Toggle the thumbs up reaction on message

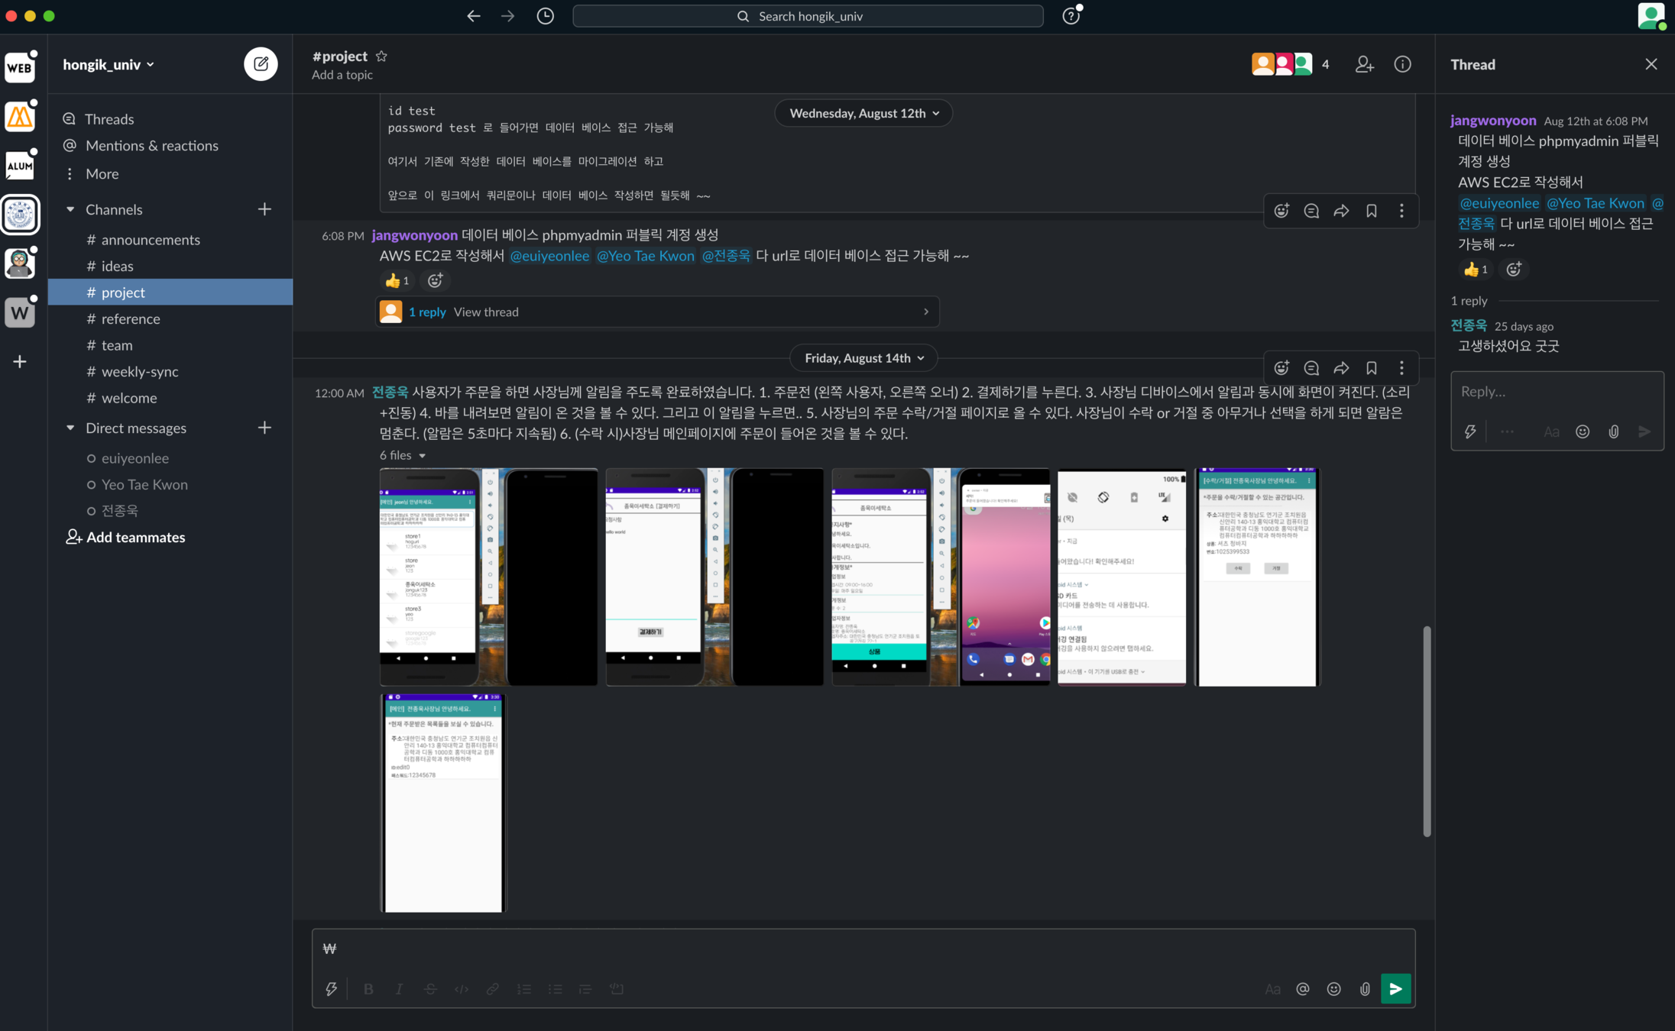point(397,281)
